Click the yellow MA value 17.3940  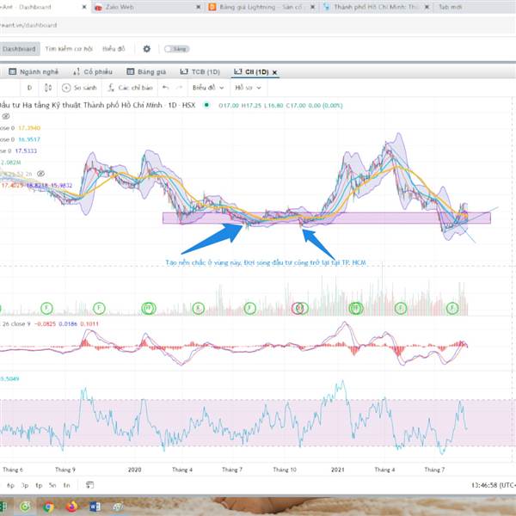29,127
